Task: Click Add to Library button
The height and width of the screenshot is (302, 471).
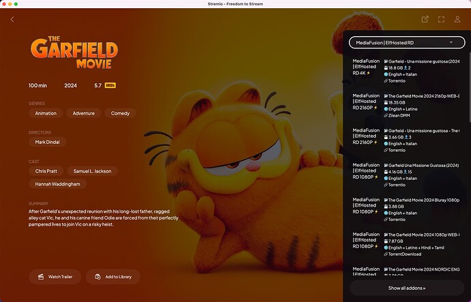Action: point(113,277)
